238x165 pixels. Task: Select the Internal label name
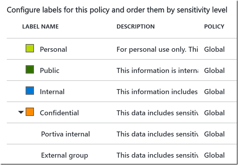(52, 92)
